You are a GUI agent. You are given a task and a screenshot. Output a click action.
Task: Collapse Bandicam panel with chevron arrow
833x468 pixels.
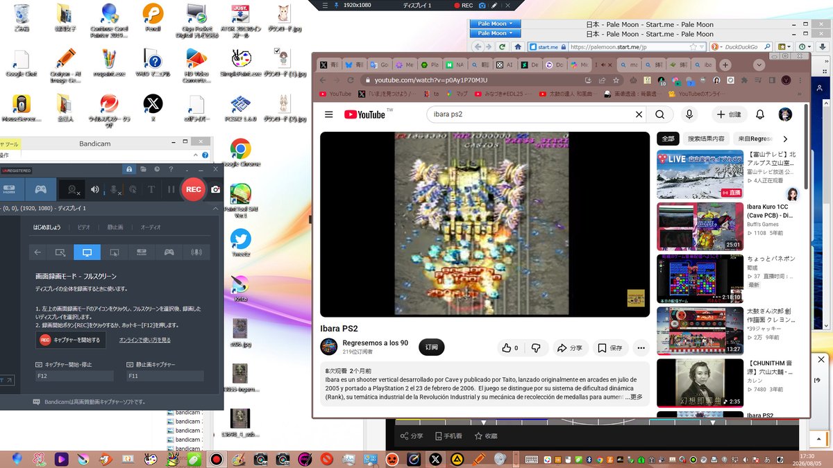pyautogui.click(x=216, y=208)
